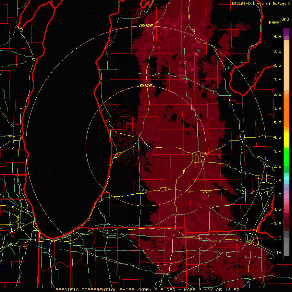Click the DKD unit label above the scale
Image resolution: width=292 pixels, height=292 pixels.
coord(285,19)
